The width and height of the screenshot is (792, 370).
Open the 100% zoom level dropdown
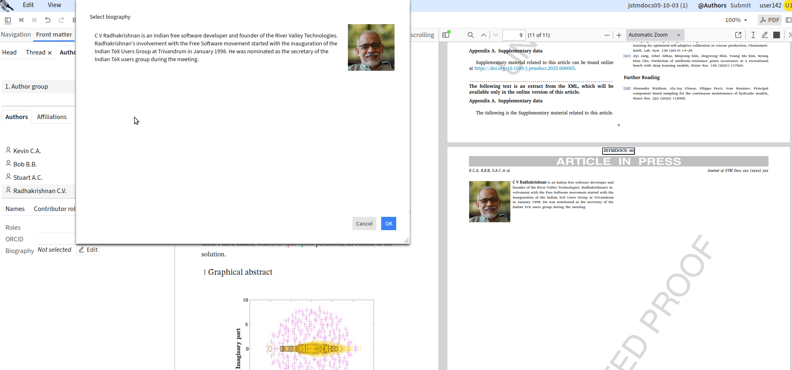pos(736,20)
